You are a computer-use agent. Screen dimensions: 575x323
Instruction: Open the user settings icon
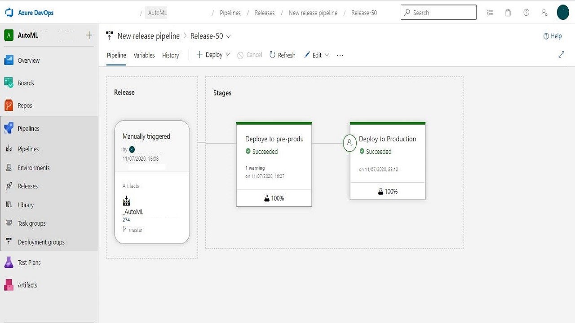click(x=544, y=13)
